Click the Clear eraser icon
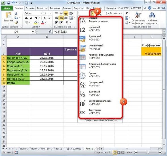Viewport: 167px width, 156px height. tap(127, 23)
